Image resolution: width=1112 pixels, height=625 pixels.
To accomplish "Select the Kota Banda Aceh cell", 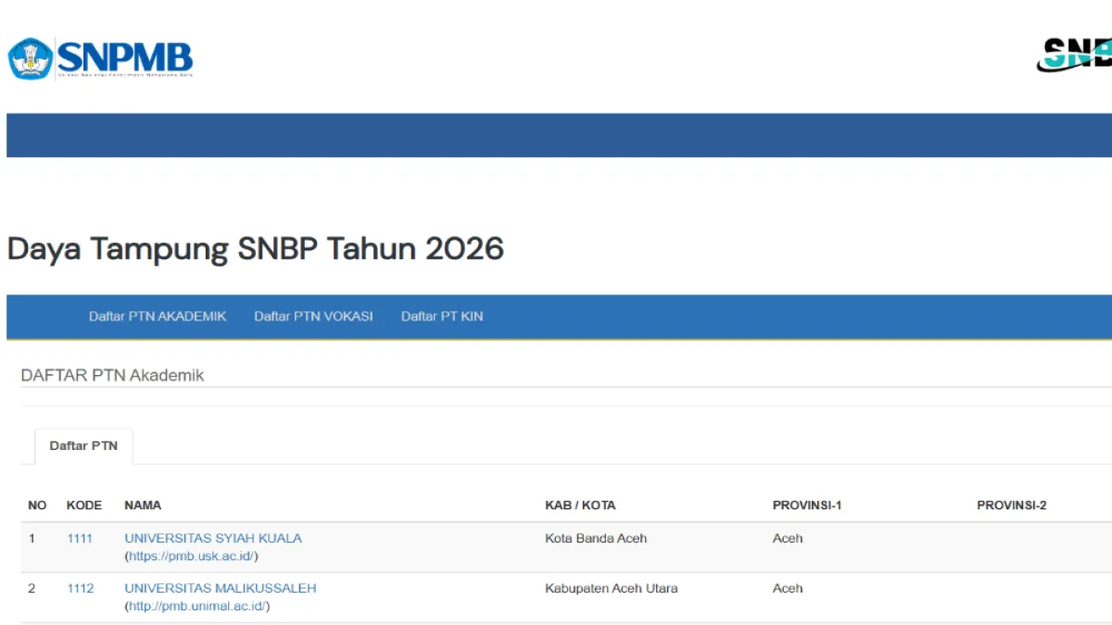I will pos(596,538).
